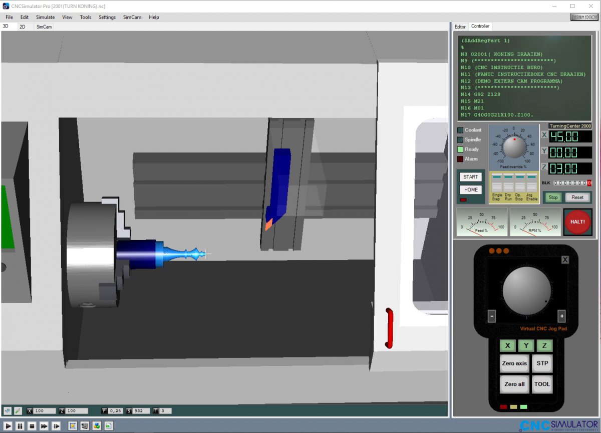Open the machine view toolbar icon
The height and width of the screenshot is (433, 601).
point(85,425)
